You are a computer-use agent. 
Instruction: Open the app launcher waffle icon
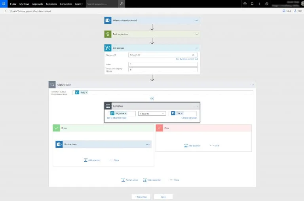click(x=4, y=4)
